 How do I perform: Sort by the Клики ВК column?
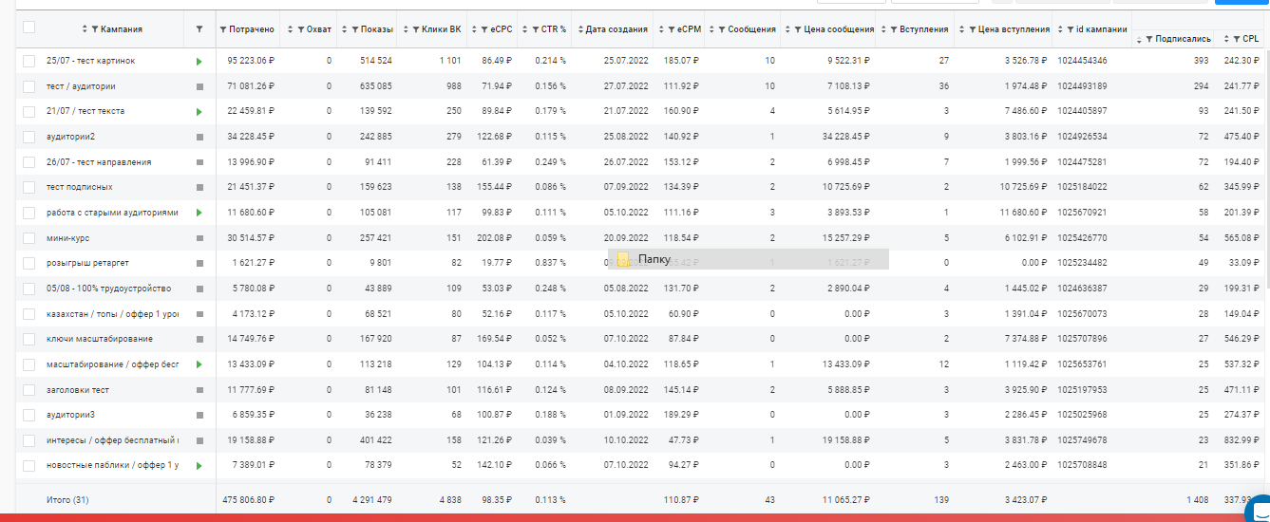click(406, 29)
